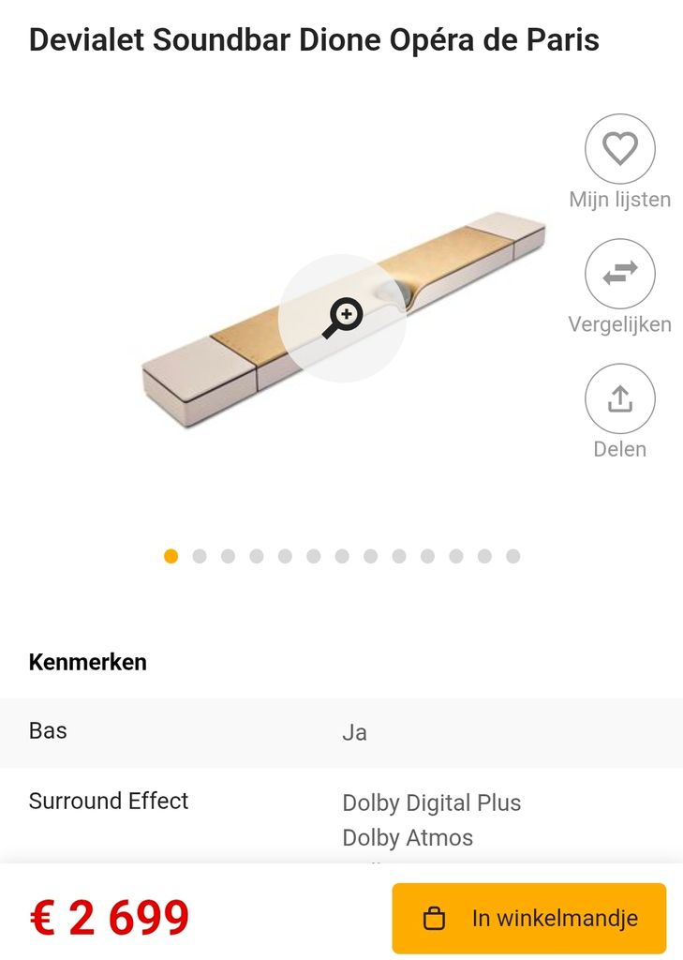Add to cart with In winkelmandje button
Image resolution: width=683 pixels, height=960 pixels.
(528, 919)
